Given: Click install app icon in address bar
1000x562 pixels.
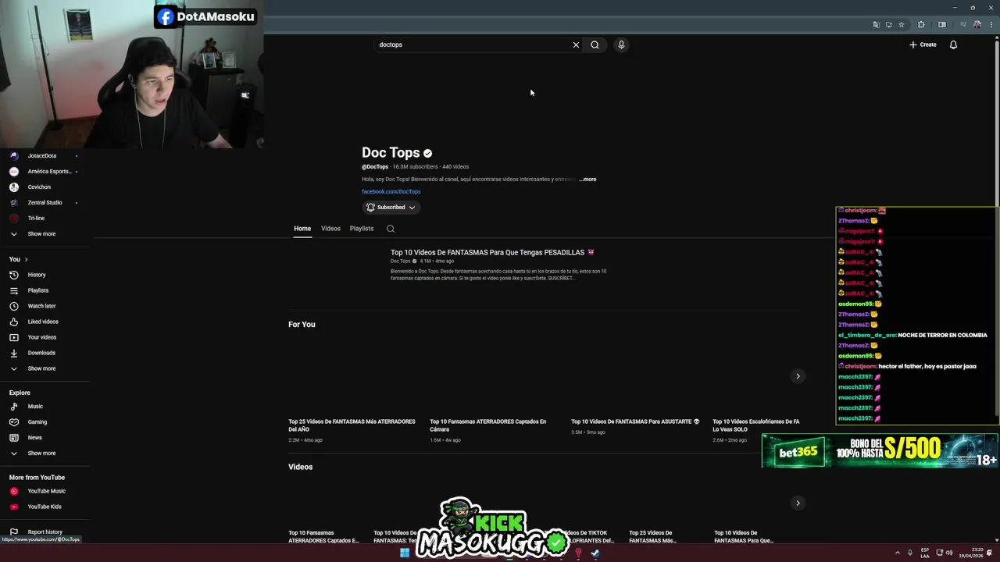Looking at the screenshot, I should pyautogui.click(x=888, y=24).
